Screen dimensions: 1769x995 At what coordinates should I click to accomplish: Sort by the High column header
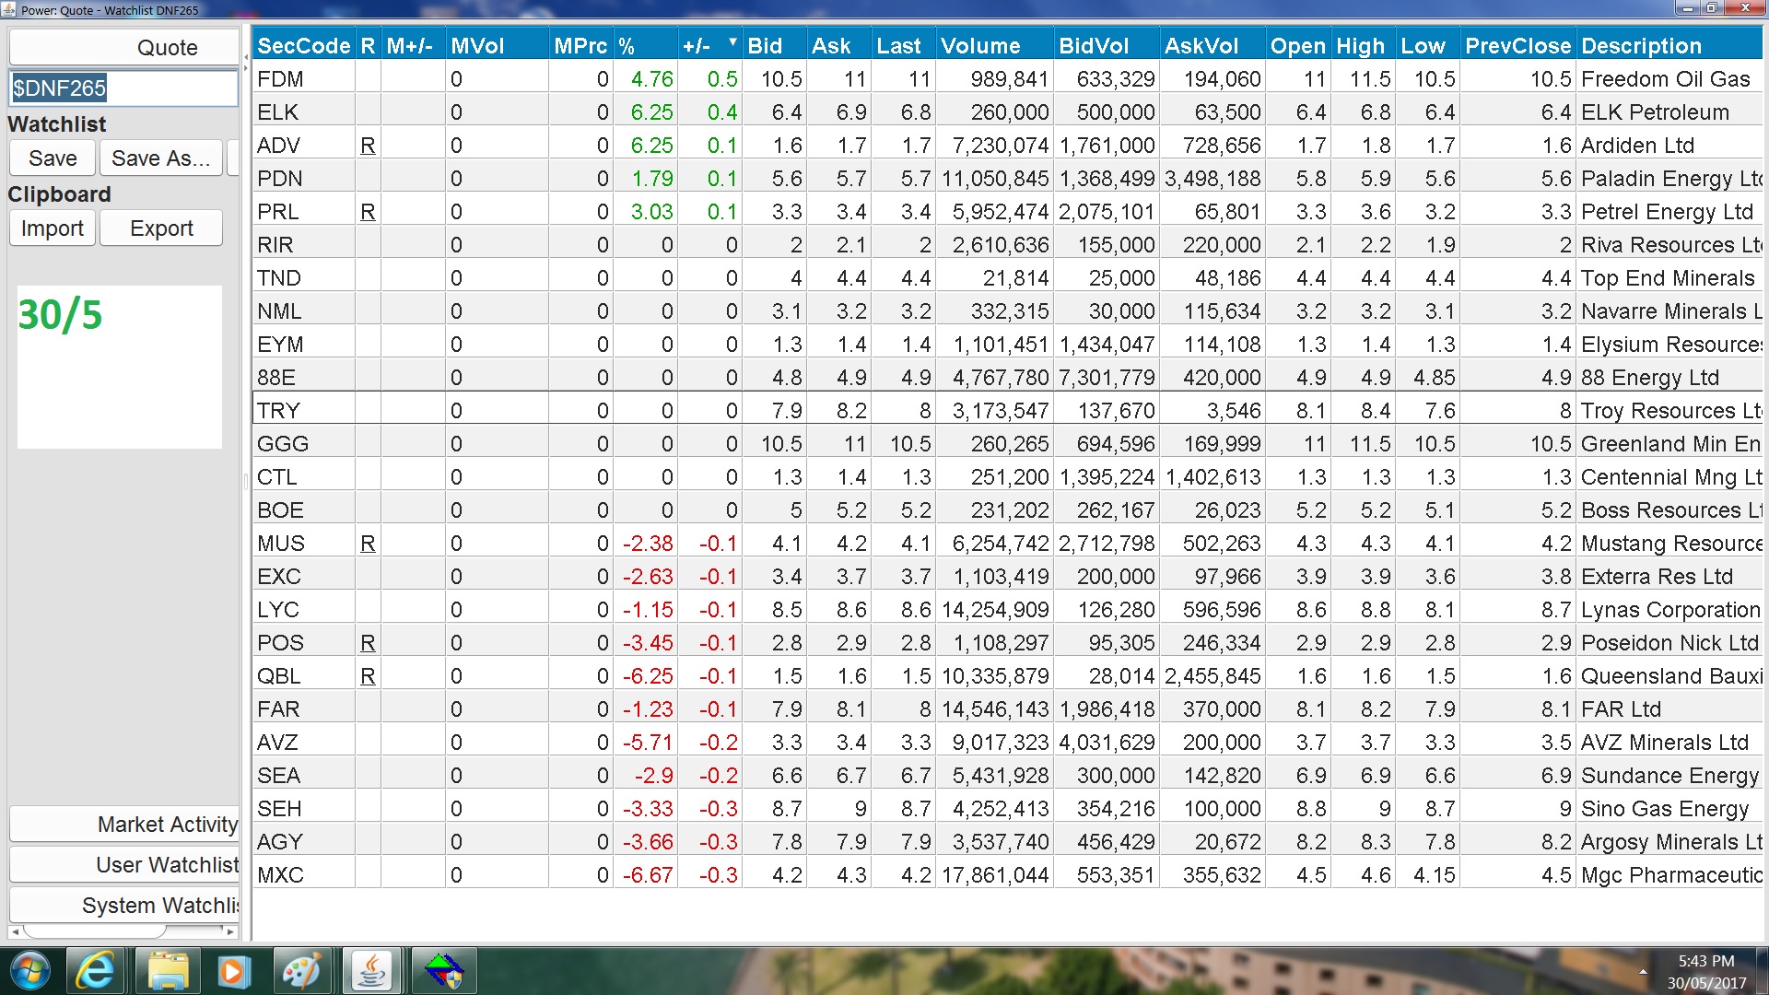[x=1362, y=46]
